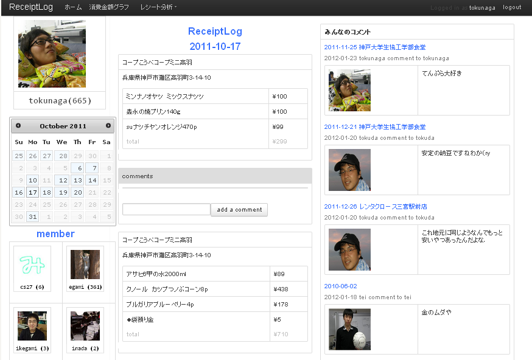Viewport: 532px width, 360px height.
Task: Select October 31 in the calendar
Action: pyautogui.click(x=33, y=216)
